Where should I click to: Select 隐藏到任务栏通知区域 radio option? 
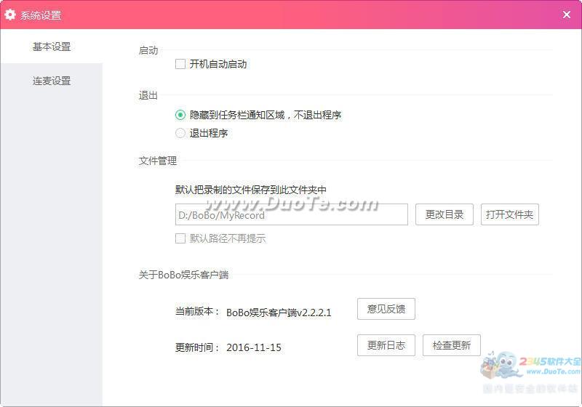(180, 115)
